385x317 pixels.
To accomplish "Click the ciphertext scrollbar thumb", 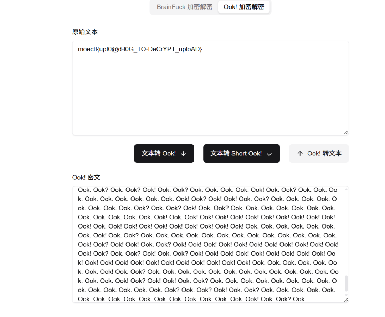I will (x=346, y=283).
